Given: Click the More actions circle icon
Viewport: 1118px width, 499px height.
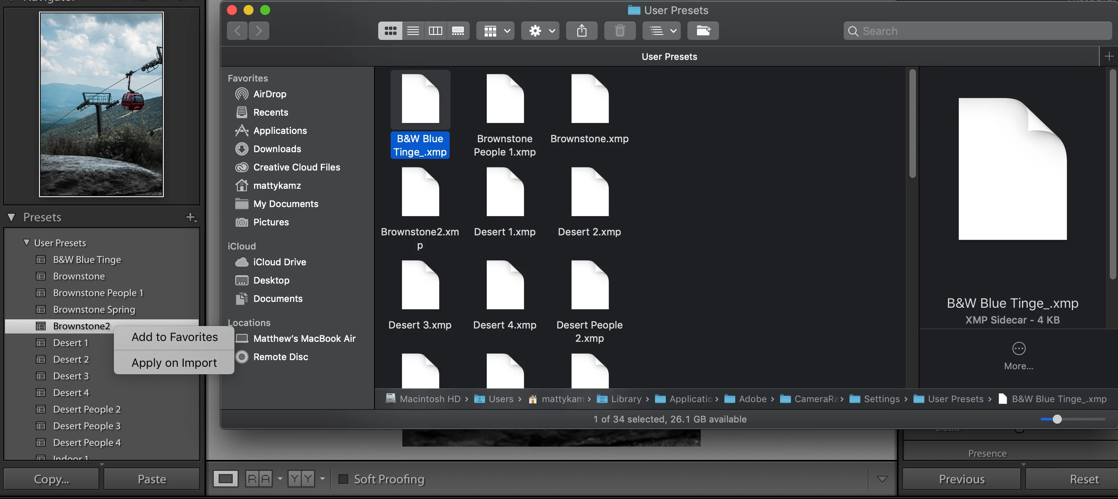Looking at the screenshot, I should pyautogui.click(x=1018, y=348).
